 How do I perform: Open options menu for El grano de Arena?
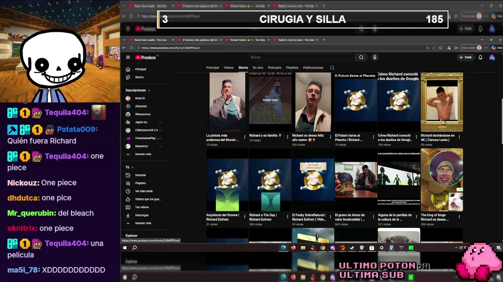coord(373,217)
